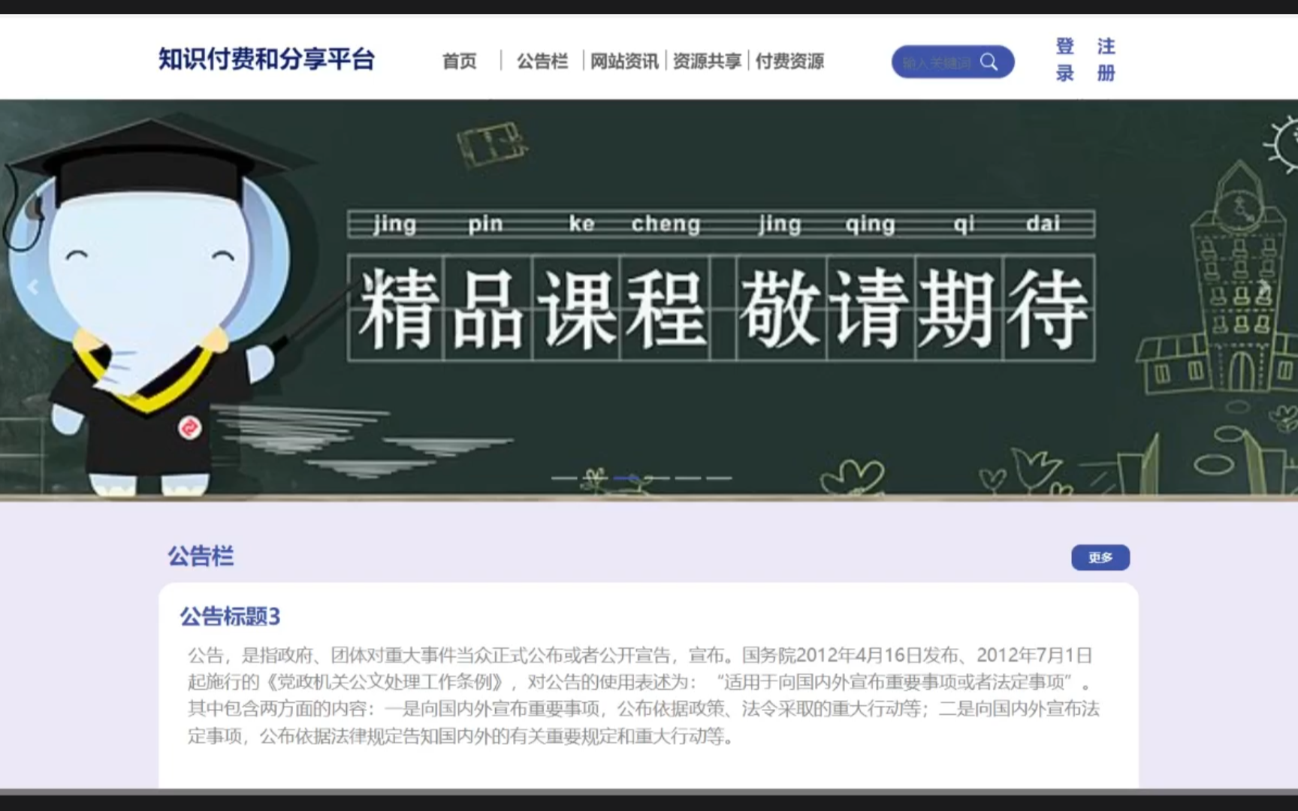Click the 知识付费和分享平台 site logo
This screenshot has height=811, width=1298.
(268, 58)
